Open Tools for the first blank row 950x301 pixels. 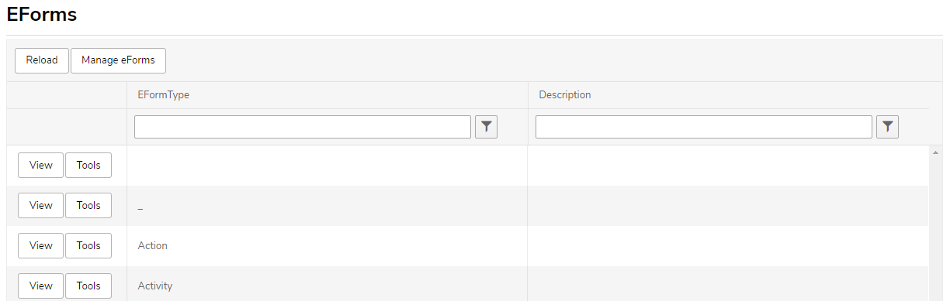[x=88, y=166]
